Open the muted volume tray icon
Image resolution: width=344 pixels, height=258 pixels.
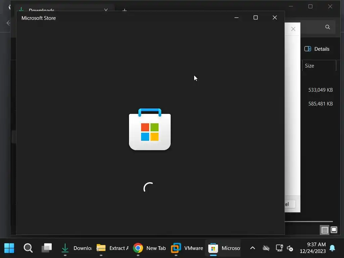(290, 248)
